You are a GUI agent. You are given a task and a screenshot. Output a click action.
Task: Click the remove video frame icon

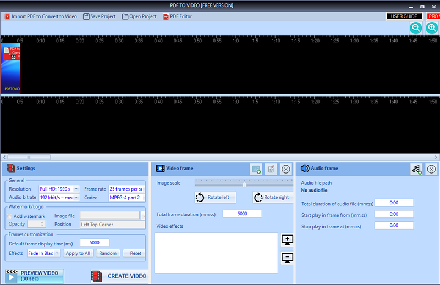point(285,169)
